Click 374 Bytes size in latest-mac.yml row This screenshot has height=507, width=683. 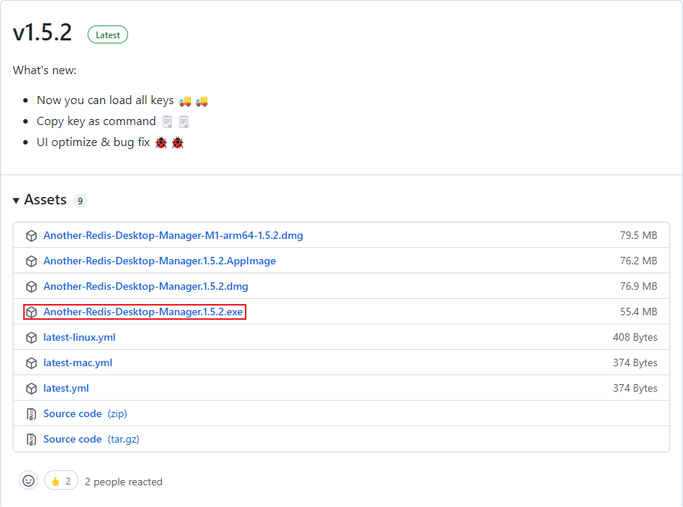tap(635, 362)
